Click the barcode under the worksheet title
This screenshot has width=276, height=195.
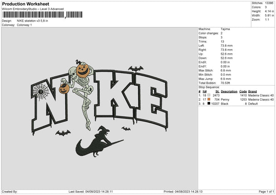tap(42, 15)
